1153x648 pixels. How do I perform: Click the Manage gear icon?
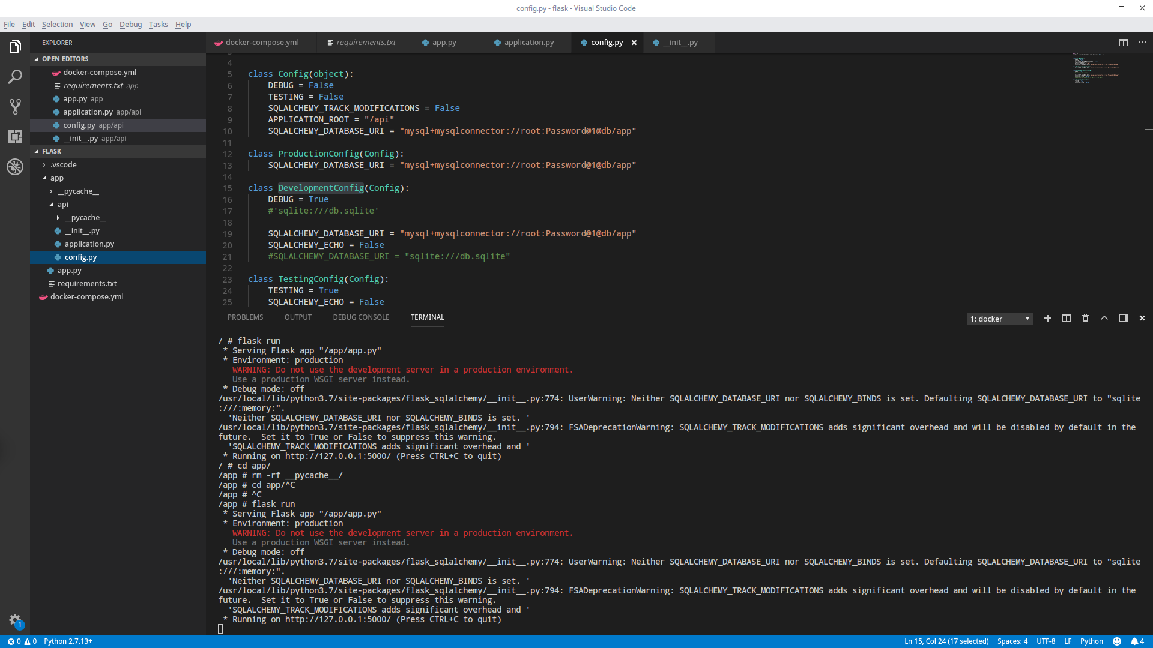(15, 620)
